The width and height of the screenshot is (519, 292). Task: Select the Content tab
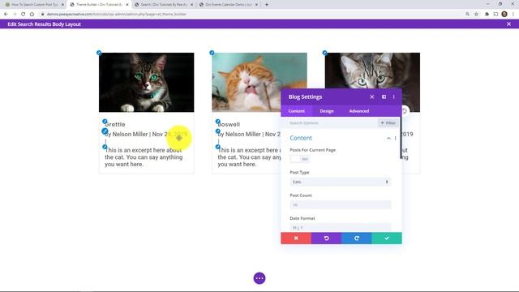tap(296, 111)
